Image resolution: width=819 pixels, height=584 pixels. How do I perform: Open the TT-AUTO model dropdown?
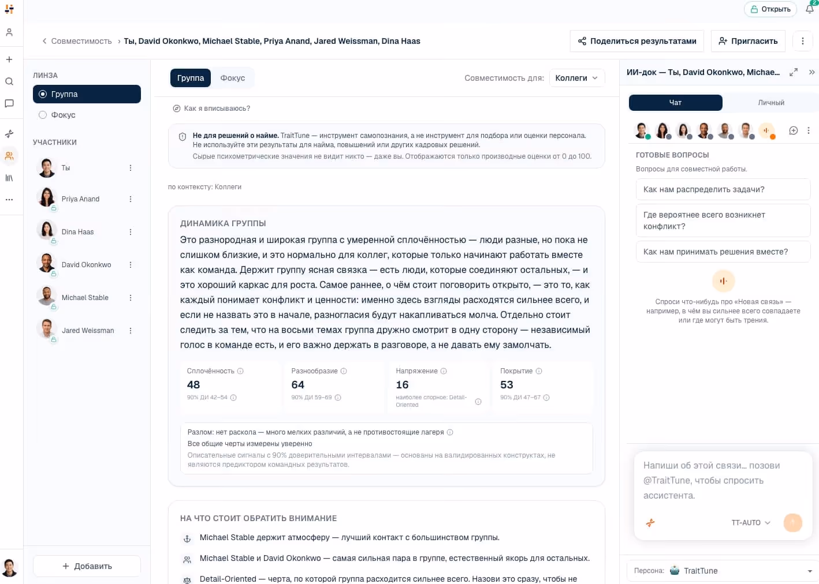(751, 523)
